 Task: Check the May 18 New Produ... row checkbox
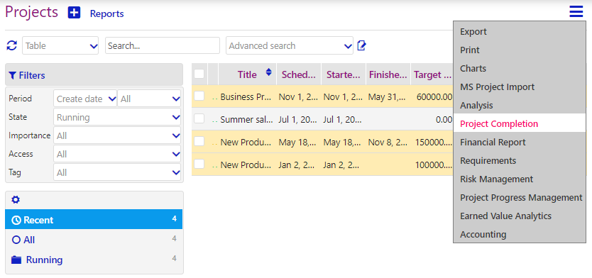(199, 141)
